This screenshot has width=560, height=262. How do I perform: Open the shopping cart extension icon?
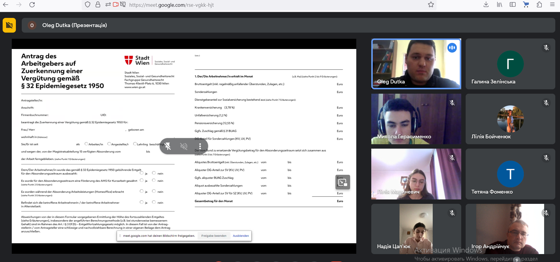(x=526, y=4)
